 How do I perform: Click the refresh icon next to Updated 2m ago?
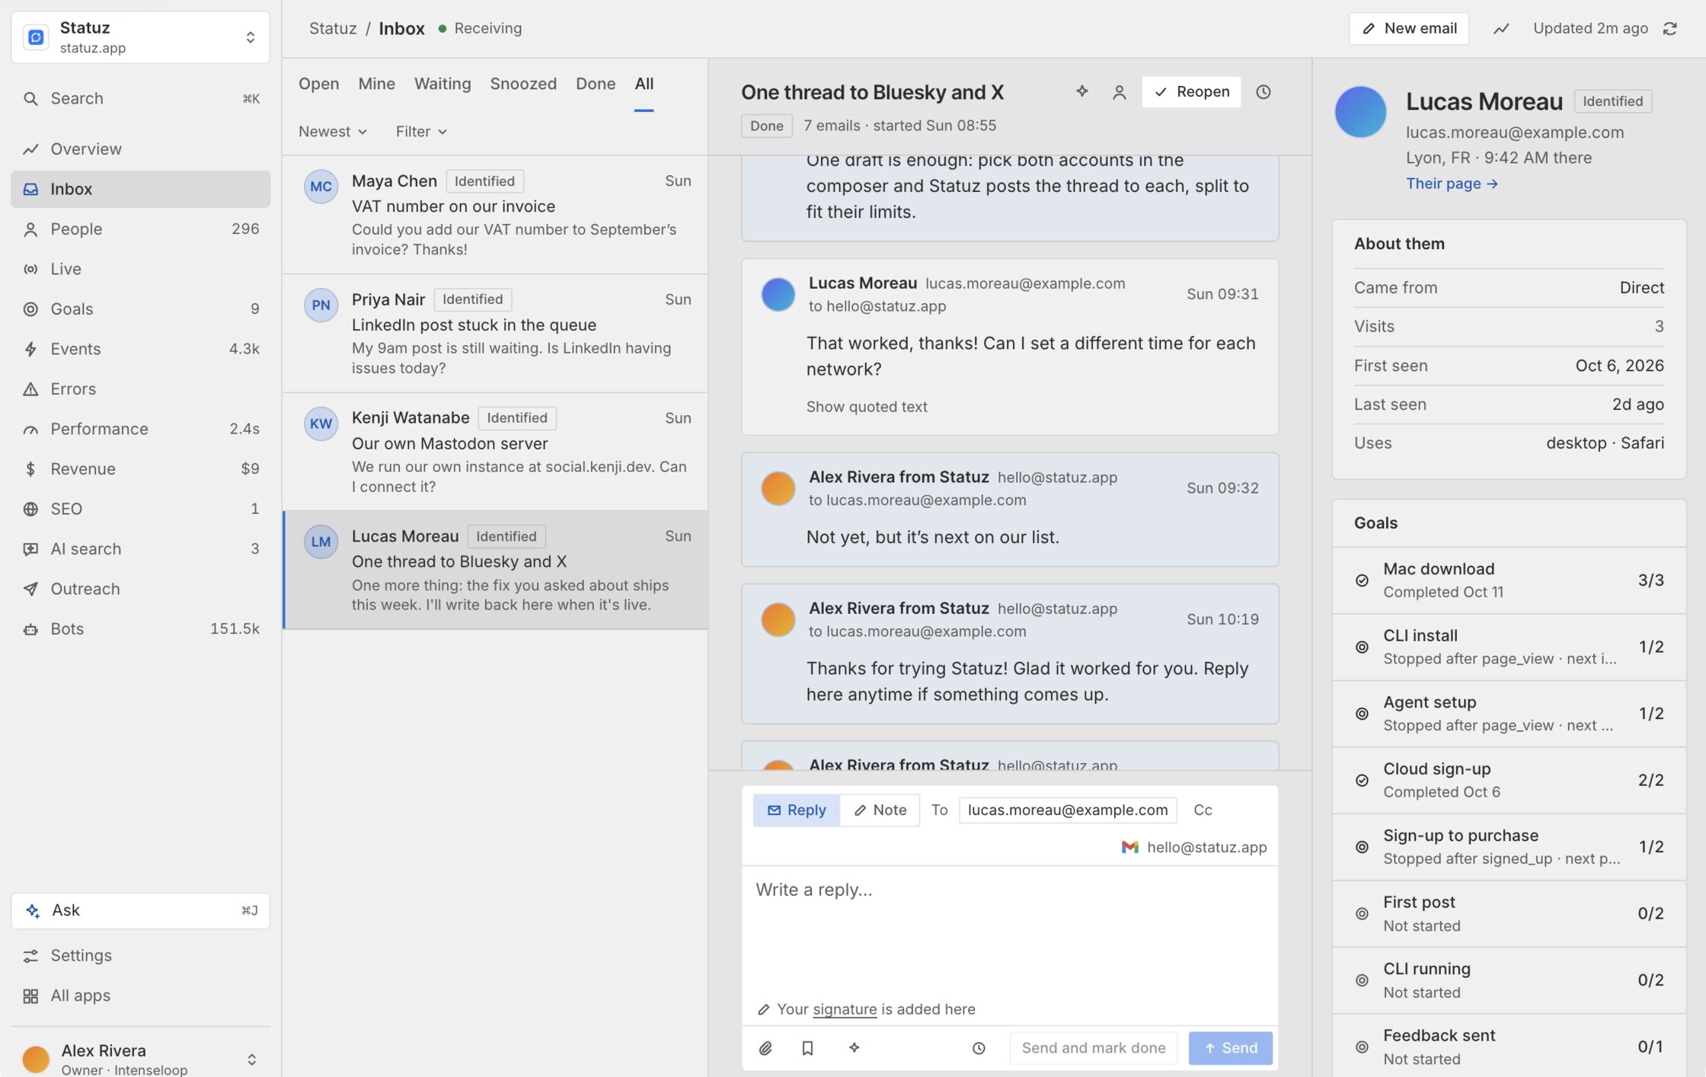point(1669,29)
